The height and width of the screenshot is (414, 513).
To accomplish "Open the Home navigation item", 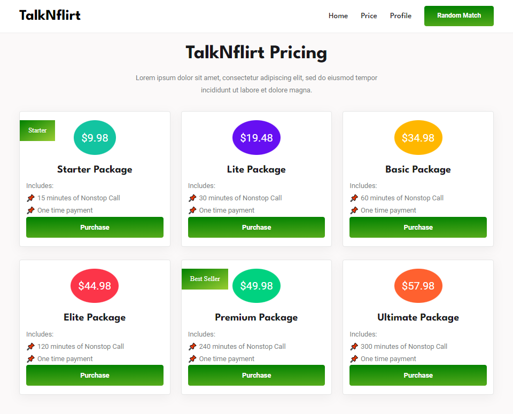I will tap(338, 16).
